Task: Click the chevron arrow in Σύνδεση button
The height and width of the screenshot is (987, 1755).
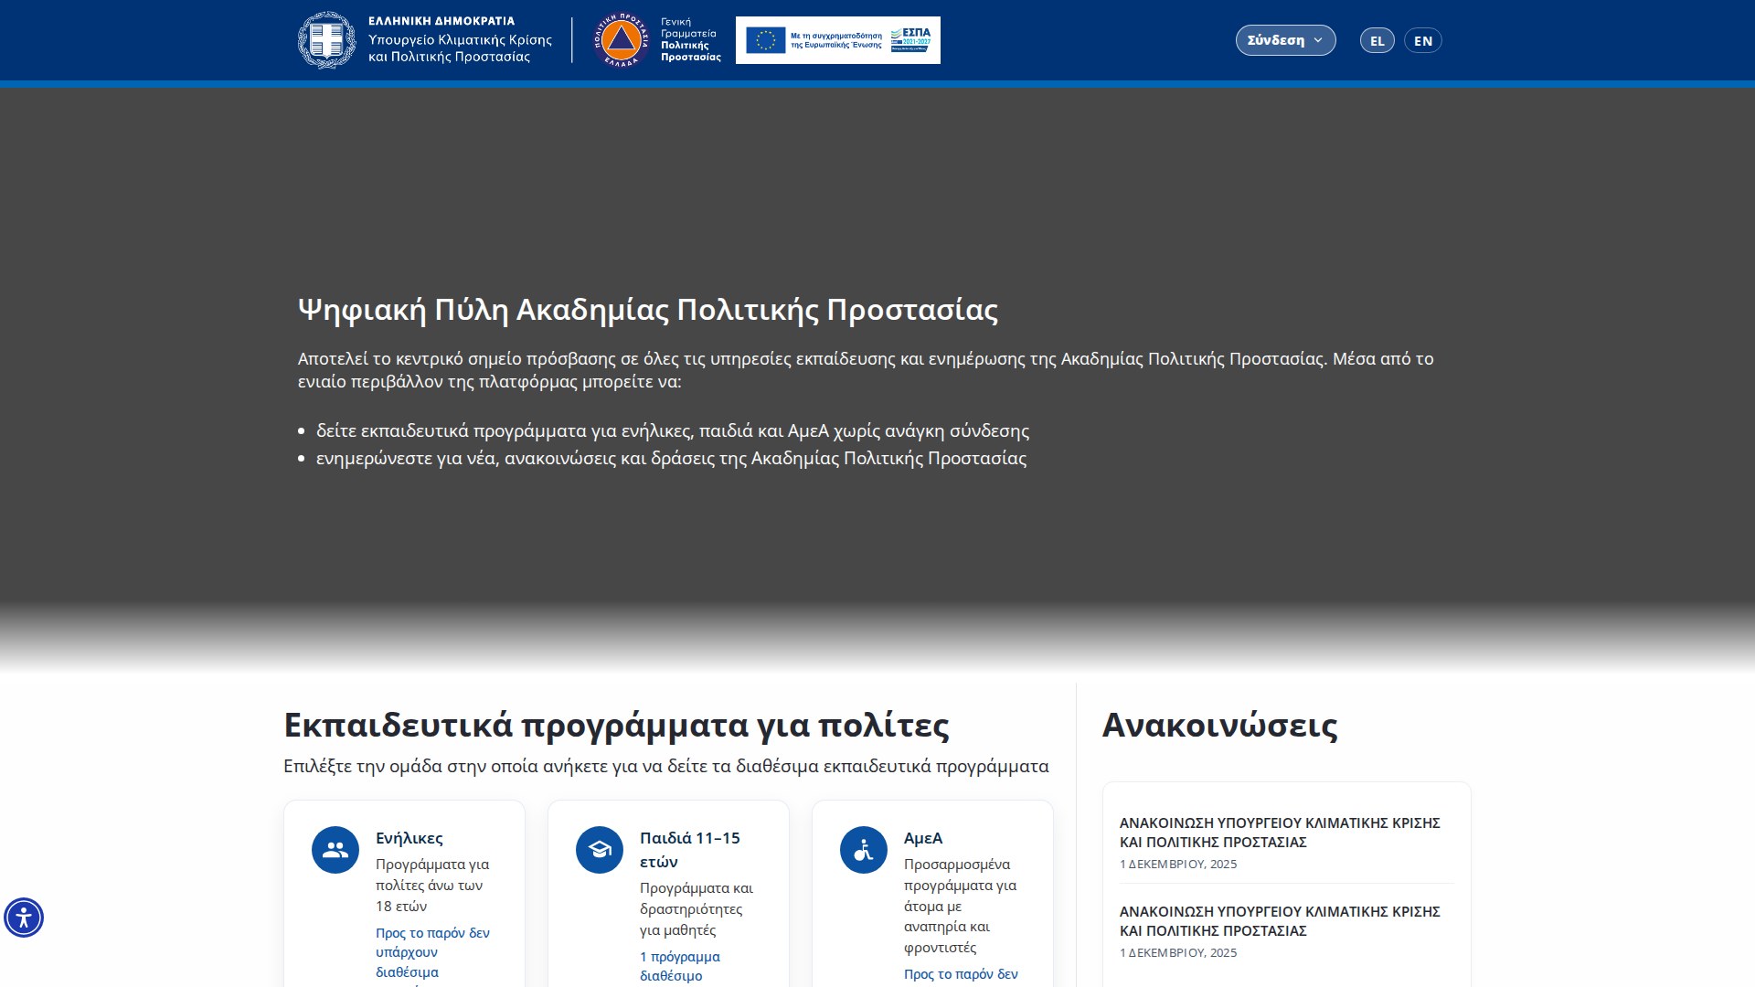Action: (1318, 40)
